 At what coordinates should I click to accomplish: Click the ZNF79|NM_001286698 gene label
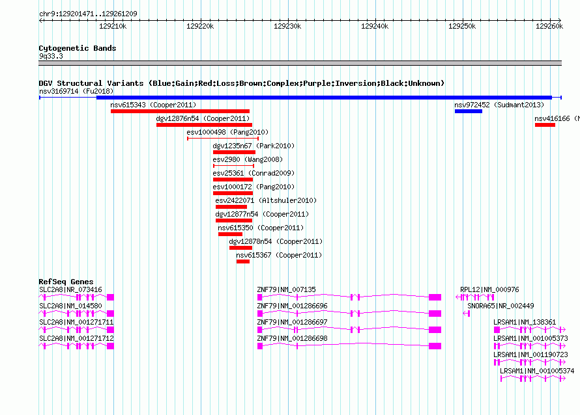[x=292, y=339]
